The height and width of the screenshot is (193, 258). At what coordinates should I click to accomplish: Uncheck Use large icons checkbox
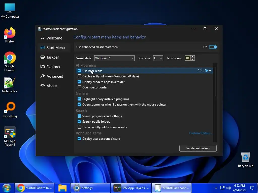coord(79,71)
